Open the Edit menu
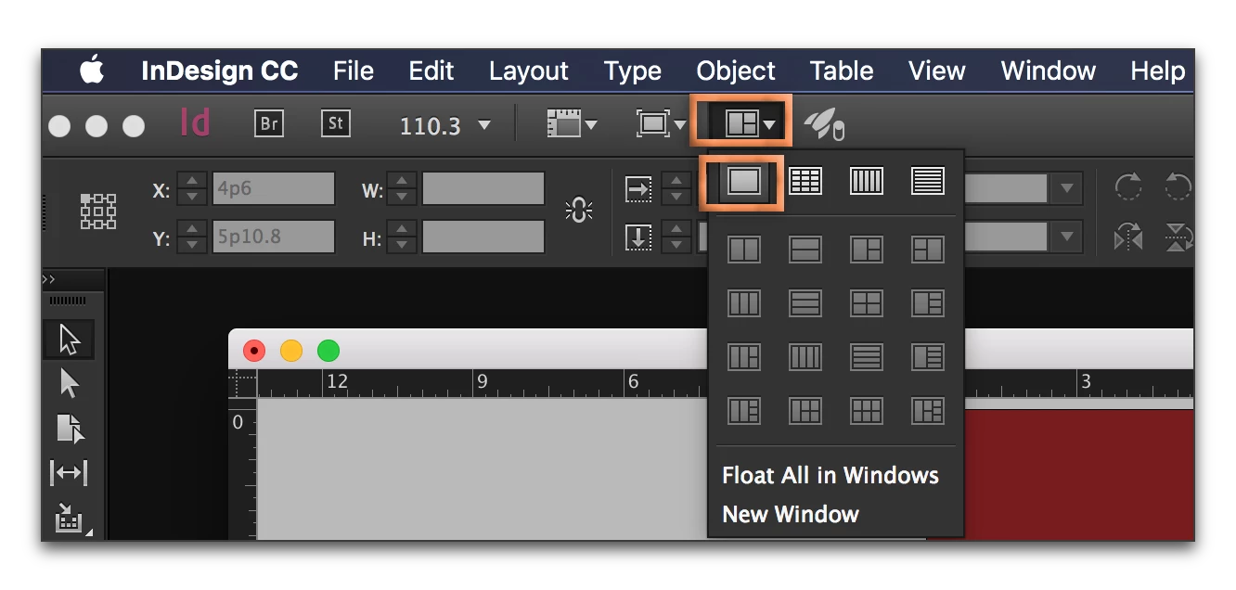This screenshot has height=590, width=1236. 431,71
